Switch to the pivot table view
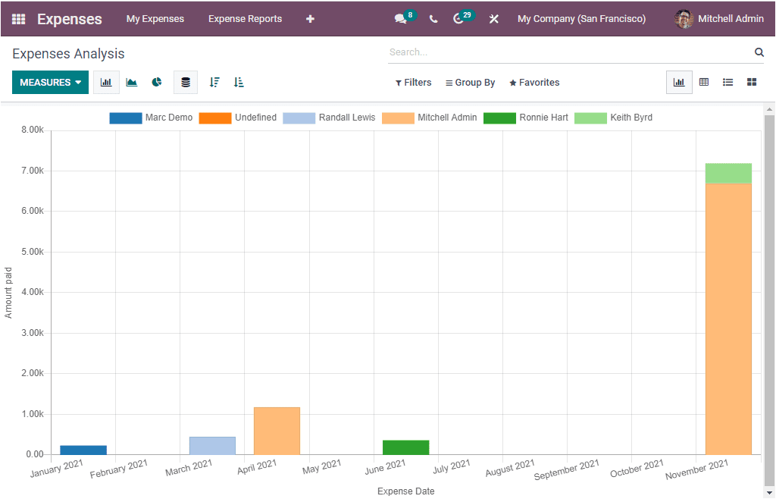 [x=704, y=82]
